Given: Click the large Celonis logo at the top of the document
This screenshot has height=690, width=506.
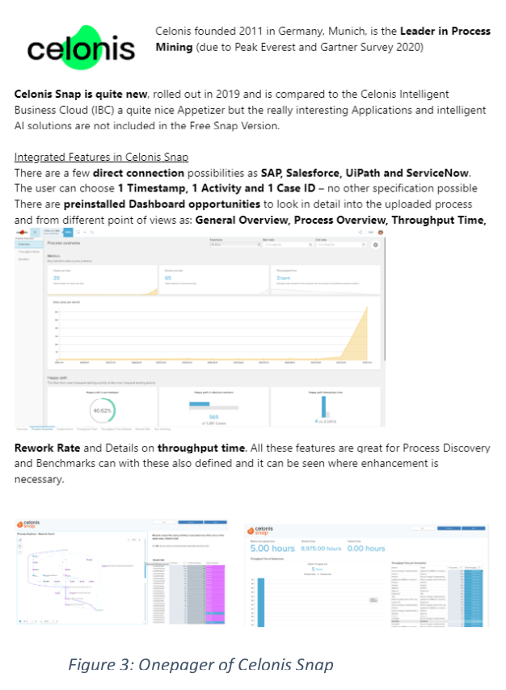Looking at the screenshot, I should [81, 48].
